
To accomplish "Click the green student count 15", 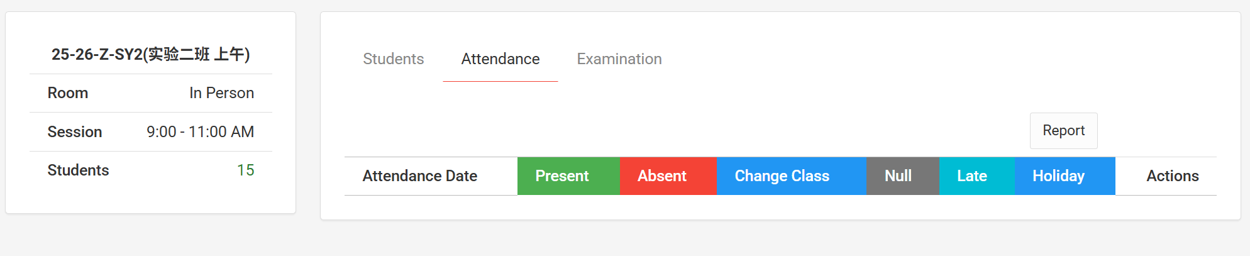I will click(245, 170).
